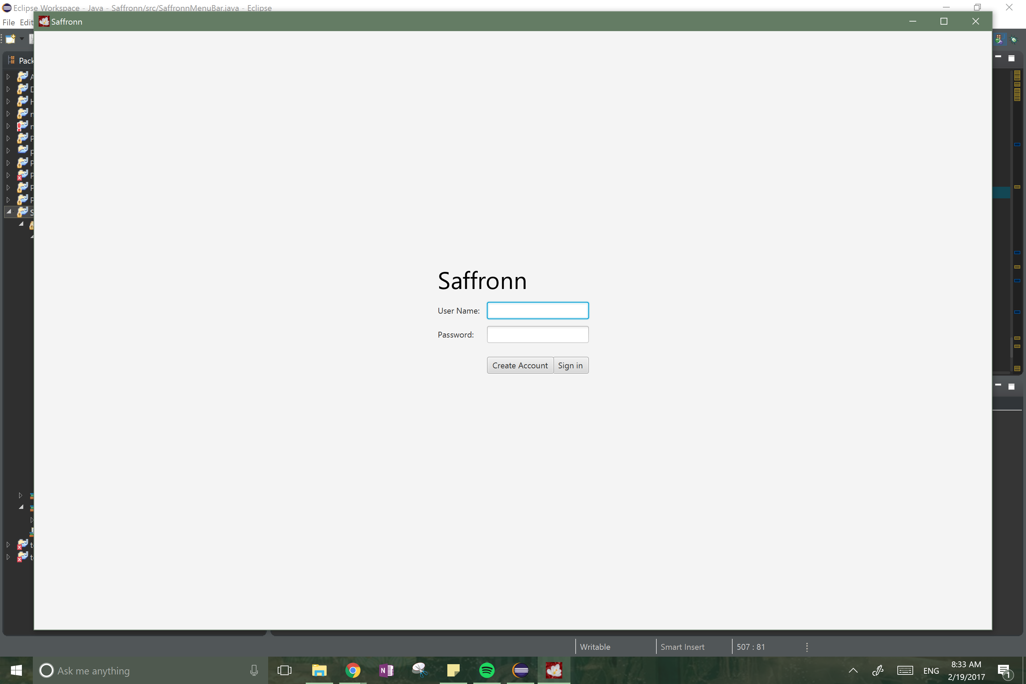The image size is (1026, 684).
Task: Launch Google Chrome from the taskbar
Action: tap(353, 670)
